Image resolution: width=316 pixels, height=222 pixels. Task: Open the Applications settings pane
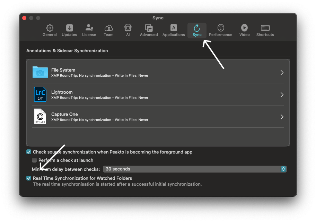[174, 30]
